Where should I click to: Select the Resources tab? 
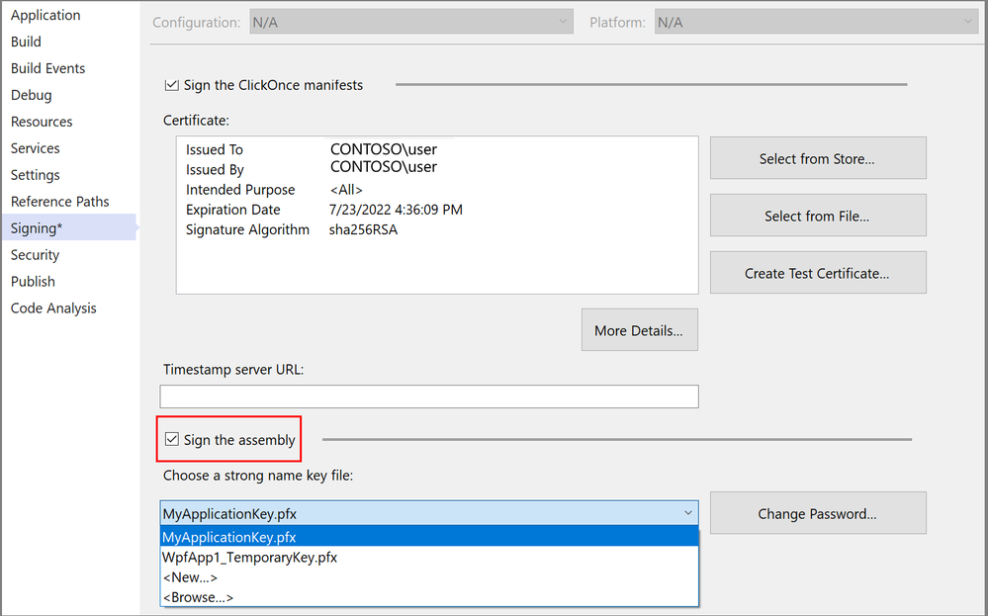(42, 122)
